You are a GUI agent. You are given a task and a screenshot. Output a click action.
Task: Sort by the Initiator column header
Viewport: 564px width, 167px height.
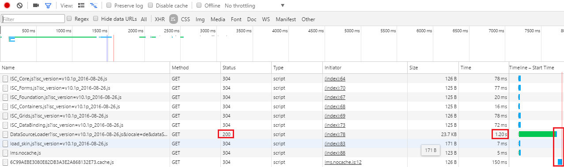[365, 68]
